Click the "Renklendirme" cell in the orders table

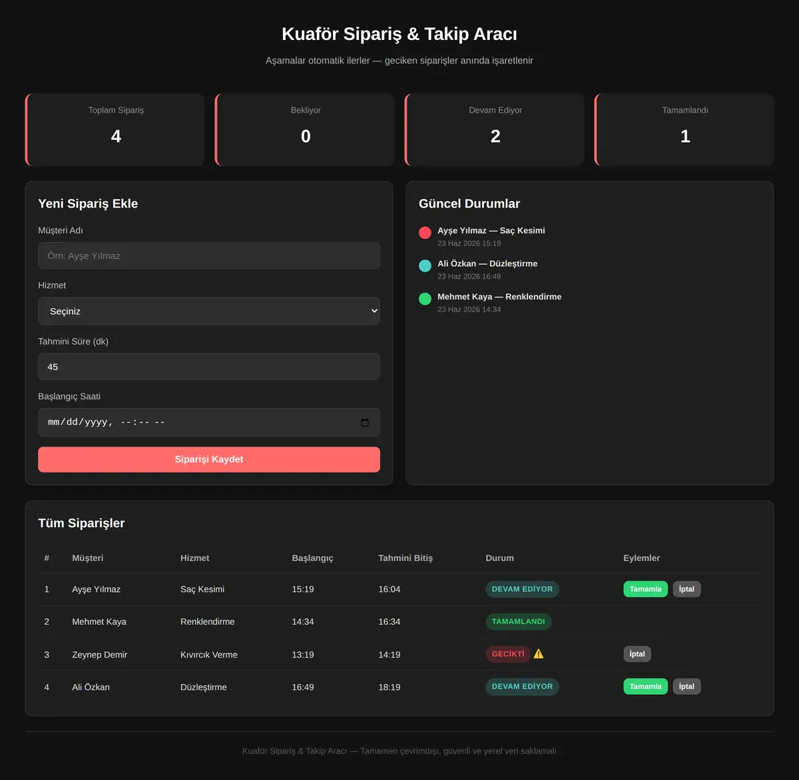(x=208, y=622)
